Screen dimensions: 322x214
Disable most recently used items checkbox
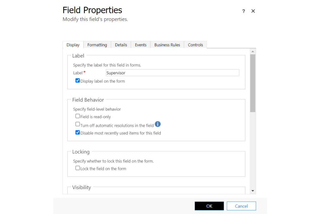(78, 132)
